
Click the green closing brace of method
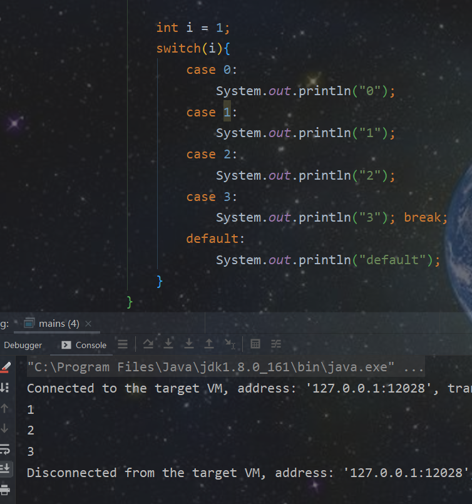click(130, 302)
